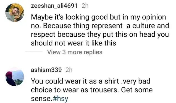The image size is (176, 103).
Task: Expand View 3 more replies
Action: 75,52
